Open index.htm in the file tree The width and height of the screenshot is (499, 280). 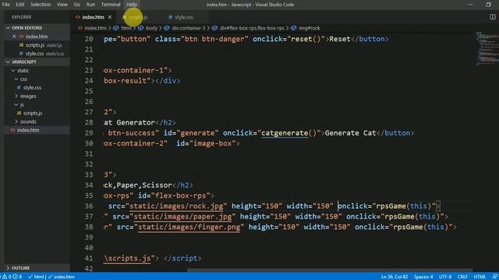coord(28,130)
